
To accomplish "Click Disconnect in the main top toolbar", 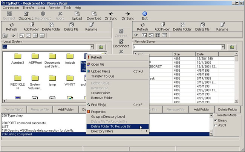I will (26, 16).
